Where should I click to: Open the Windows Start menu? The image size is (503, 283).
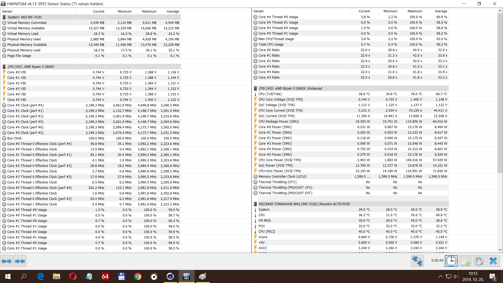(8, 276)
